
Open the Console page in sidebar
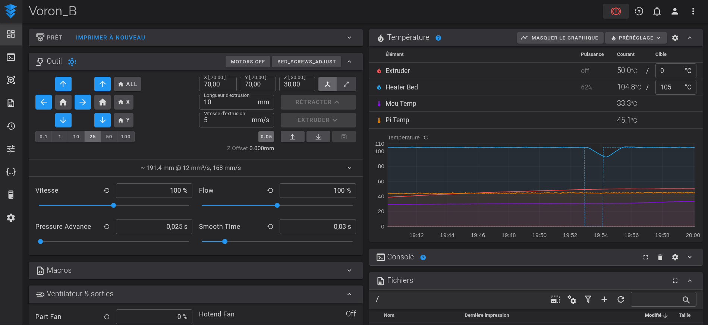pyautogui.click(x=11, y=57)
